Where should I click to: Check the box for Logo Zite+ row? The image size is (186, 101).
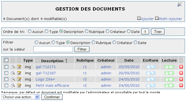pyautogui.click(x=6, y=79)
